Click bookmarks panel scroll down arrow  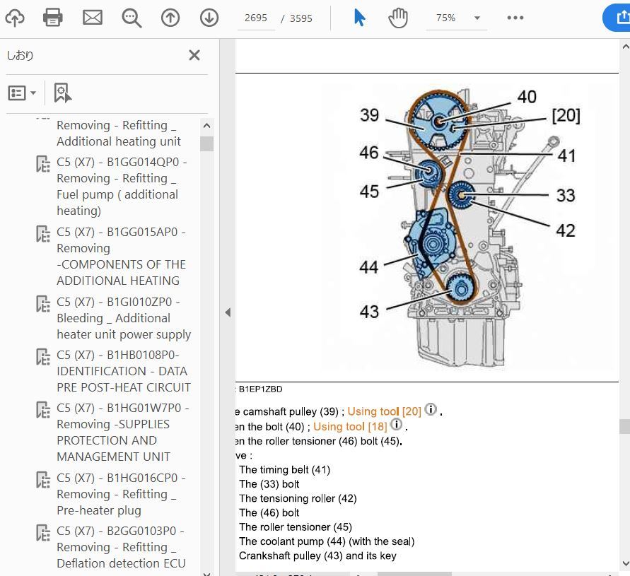[x=207, y=574]
